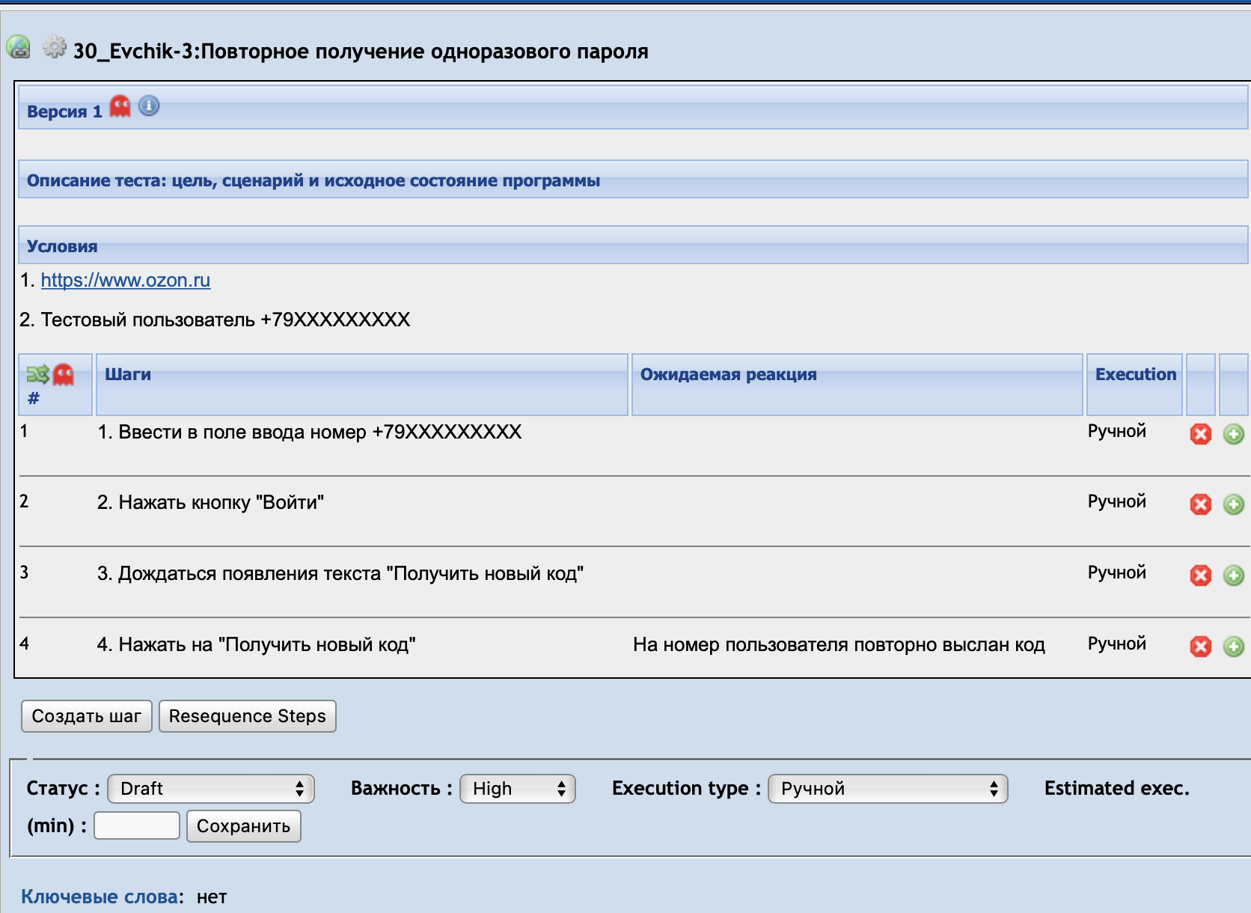Save changes with the Сохранить button

(243, 826)
